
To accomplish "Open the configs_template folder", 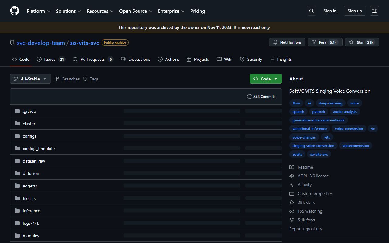I will tap(39, 148).
